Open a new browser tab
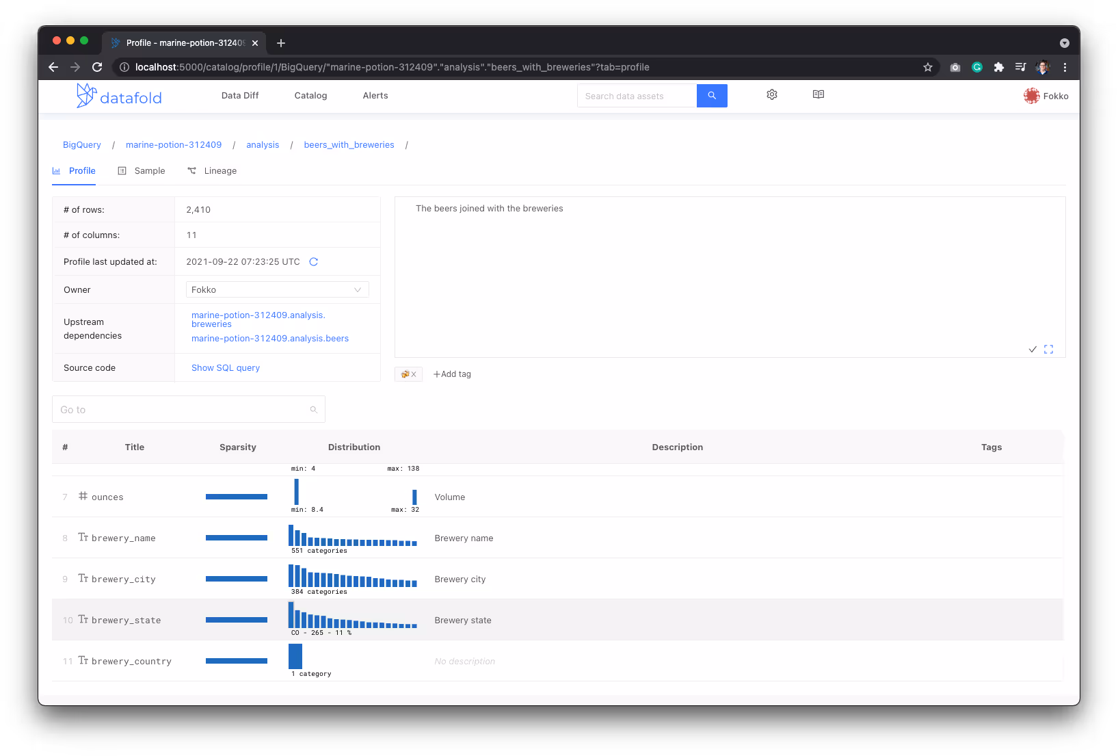The height and width of the screenshot is (756, 1118). point(281,43)
